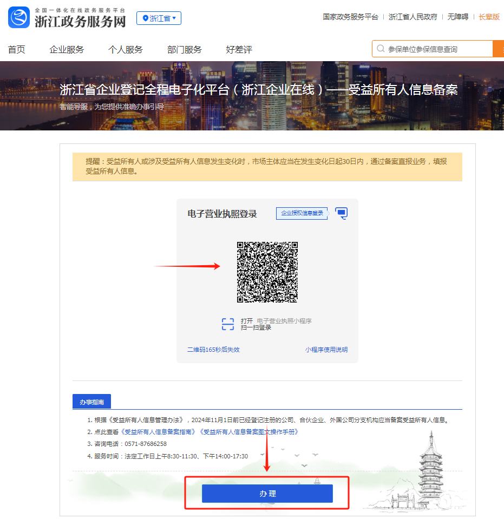Open the 好差评 page
The width and height of the screenshot is (504, 519).
(239, 50)
